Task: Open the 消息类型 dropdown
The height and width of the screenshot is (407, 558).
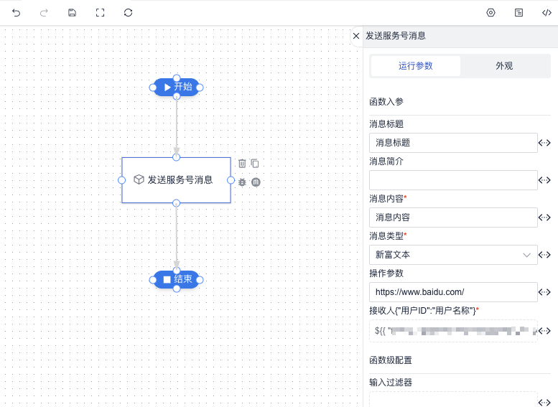Action: pos(453,255)
